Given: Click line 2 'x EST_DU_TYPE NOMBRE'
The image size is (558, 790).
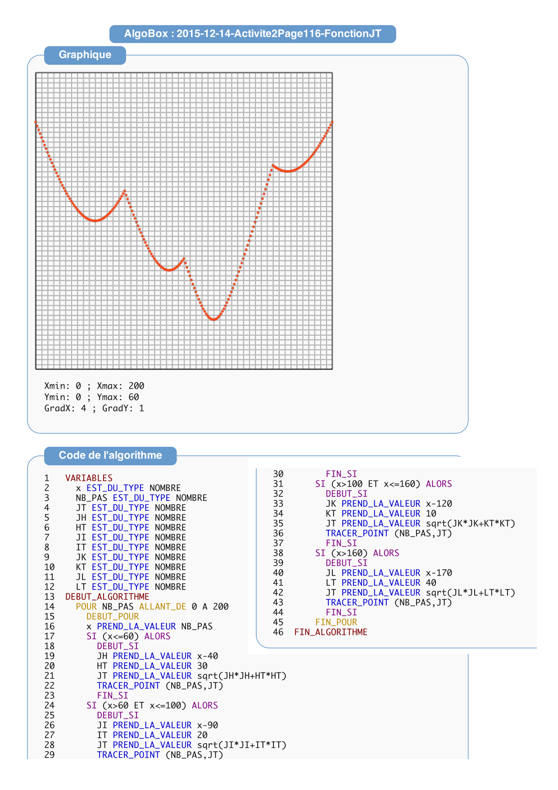Looking at the screenshot, I should tap(128, 488).
